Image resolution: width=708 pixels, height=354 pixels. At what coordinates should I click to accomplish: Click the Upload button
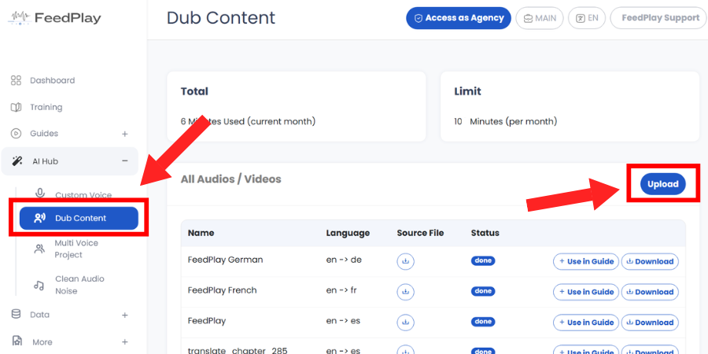coord(663,184)
